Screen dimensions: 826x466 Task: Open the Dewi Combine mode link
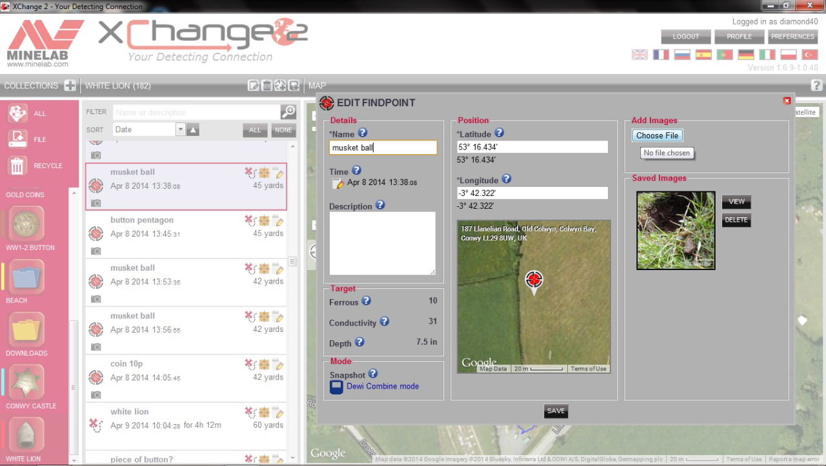point(383,386)
